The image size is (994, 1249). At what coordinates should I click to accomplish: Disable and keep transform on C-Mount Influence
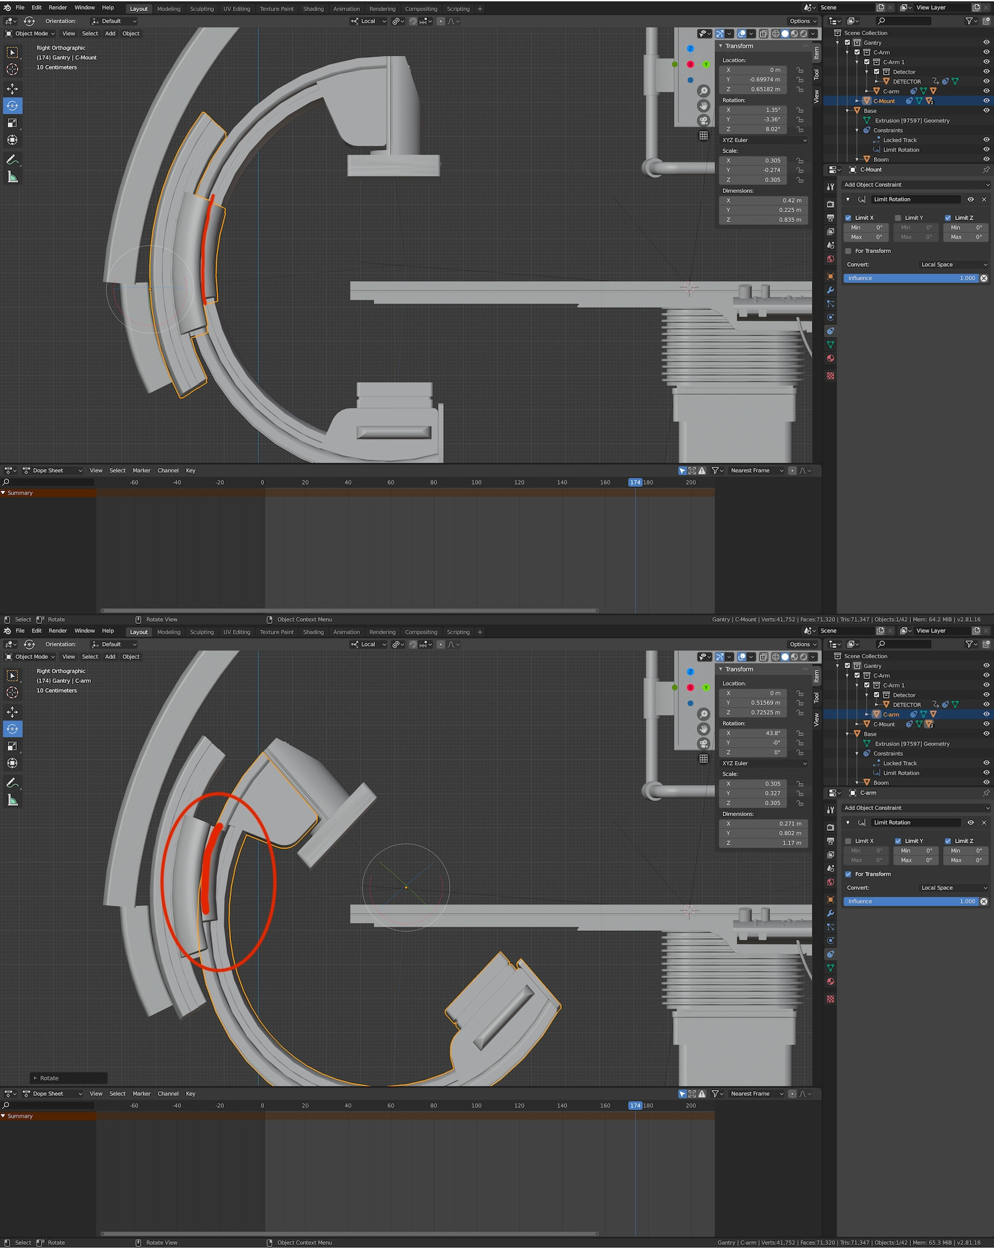coord(984,278)
